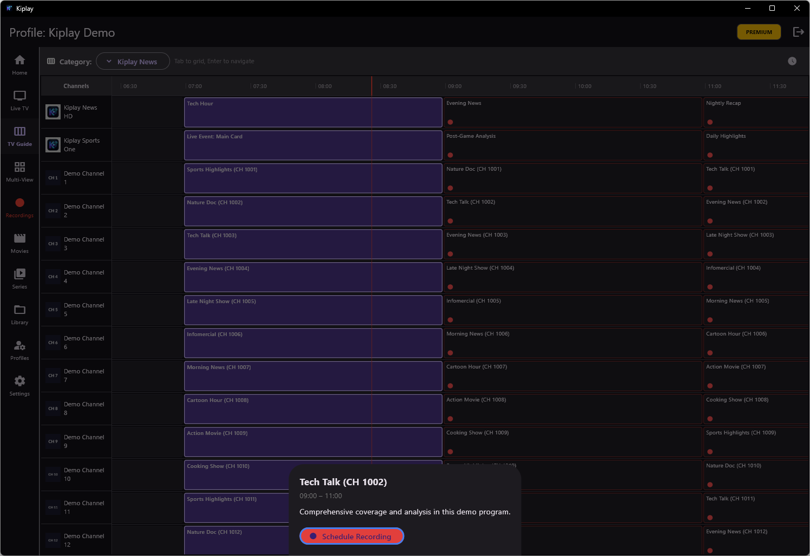Open the clock icon near the timeline
The image size is (810, 556).
coord(792,61)
